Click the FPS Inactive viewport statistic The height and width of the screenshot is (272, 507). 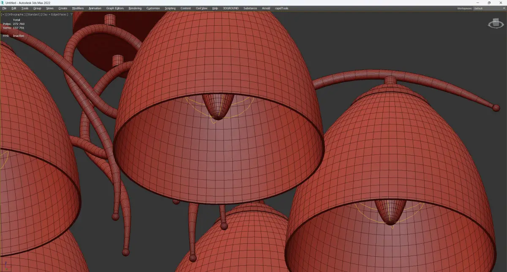pyautogui.click(x=14, y=36)
